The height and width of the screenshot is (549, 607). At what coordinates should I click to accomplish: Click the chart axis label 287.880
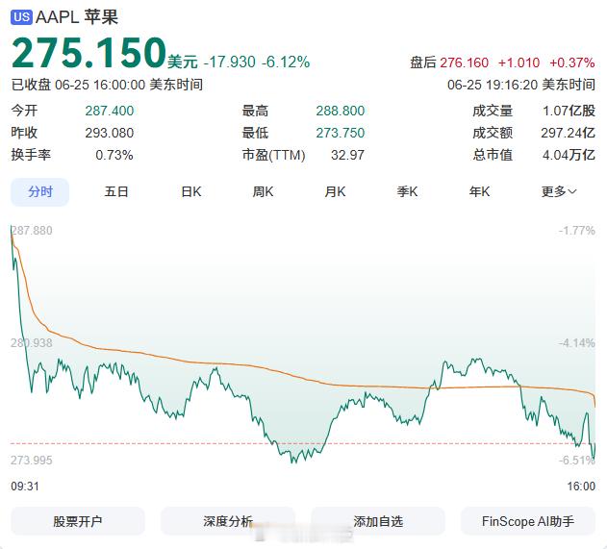click(x=32, y=231)
